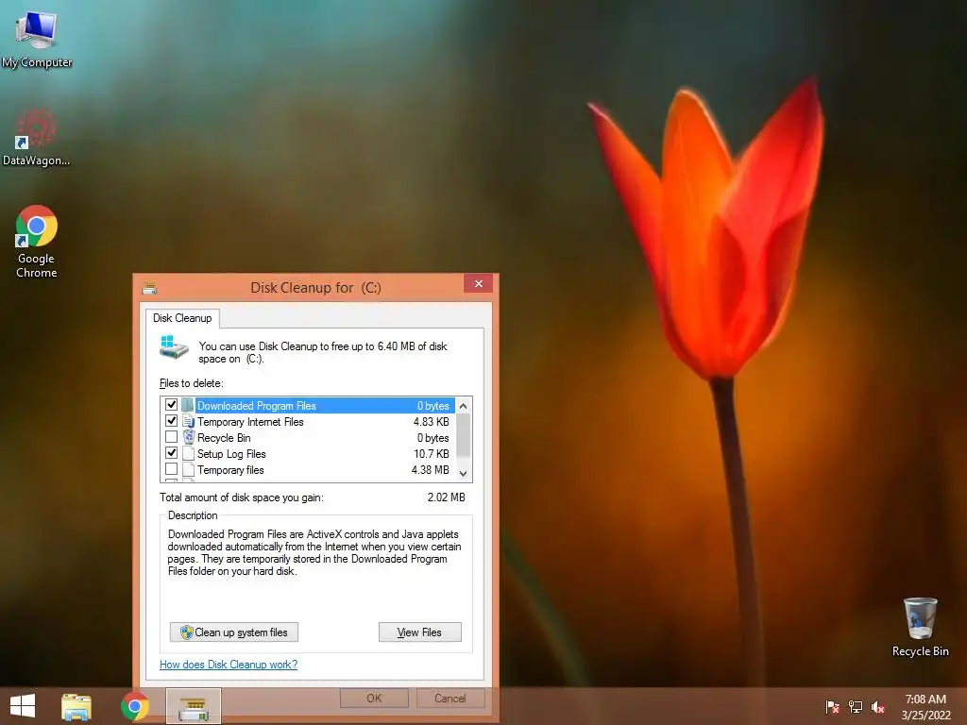Launch Chrome from the taskbar

135,706
